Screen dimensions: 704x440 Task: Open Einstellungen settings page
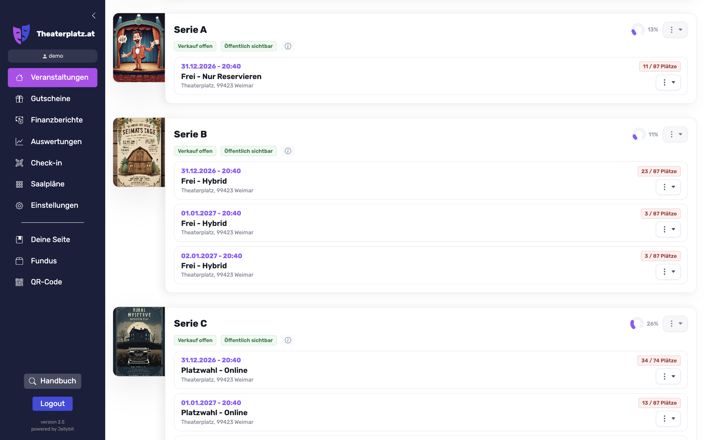[x=52, y=205]
